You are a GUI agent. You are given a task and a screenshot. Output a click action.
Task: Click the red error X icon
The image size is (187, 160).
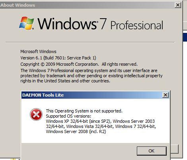click(x=36, y=114)
